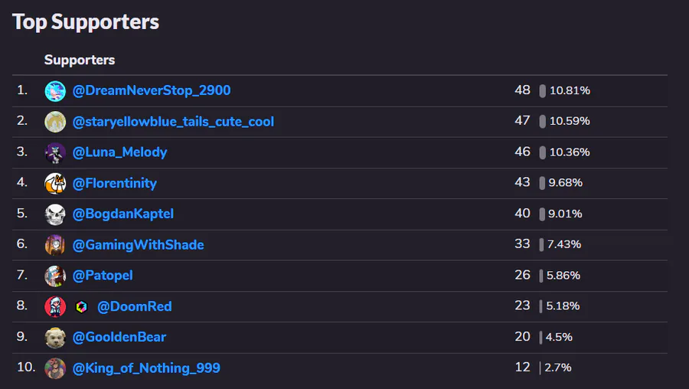Select the @GamingWithShade username link
Image resolution: width=689 pixels, height=389 pixels.
(x=139, y=245)
